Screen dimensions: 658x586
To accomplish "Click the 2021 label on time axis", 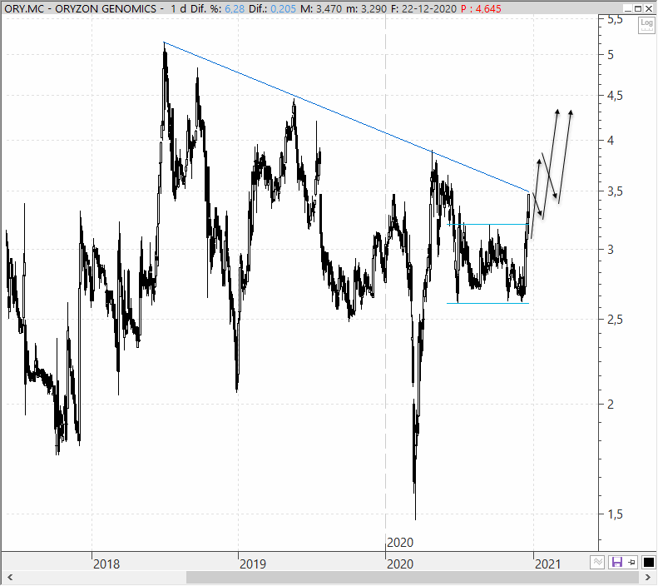I will pyautogui.click(x=547, y=564).
